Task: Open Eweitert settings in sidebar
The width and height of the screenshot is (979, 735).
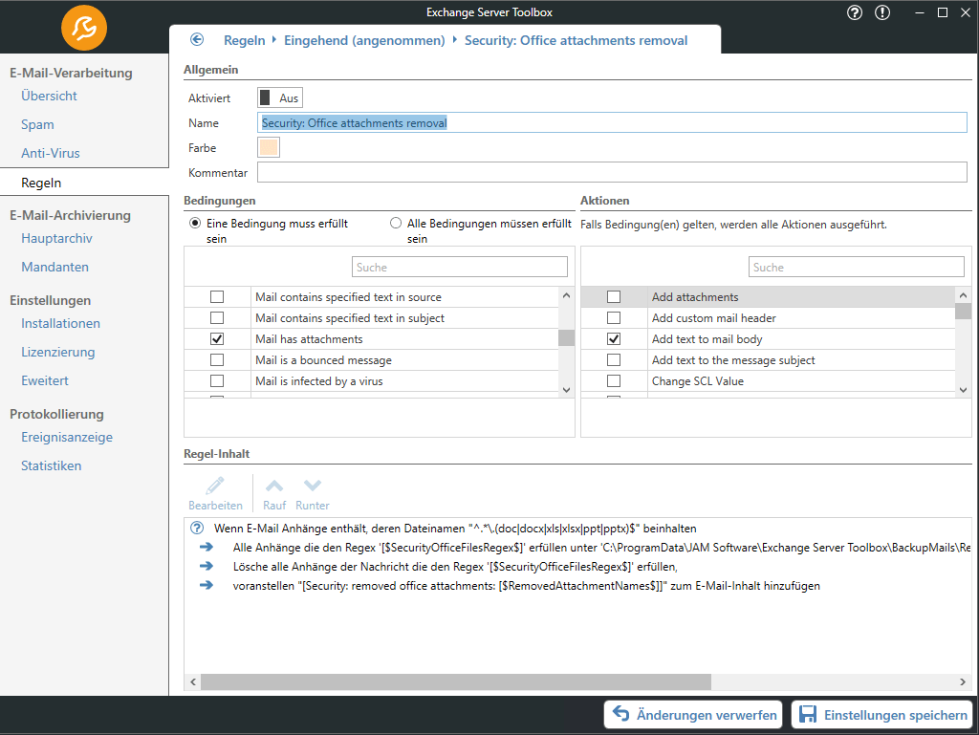Action: (x=45, y=380)
